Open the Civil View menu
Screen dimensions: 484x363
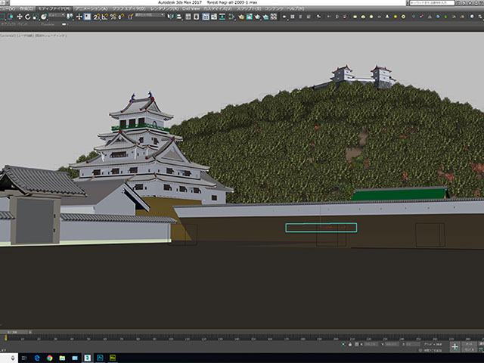point(191,9)
